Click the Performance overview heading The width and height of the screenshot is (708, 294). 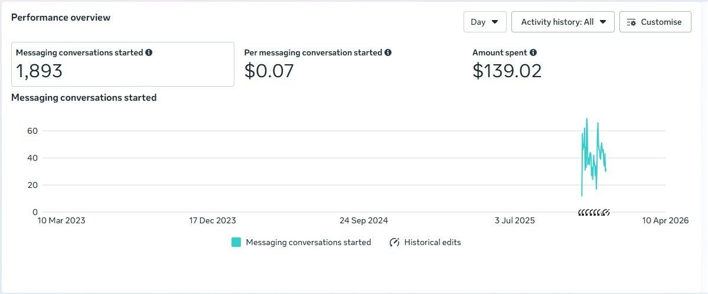click(x=61, y=18)
